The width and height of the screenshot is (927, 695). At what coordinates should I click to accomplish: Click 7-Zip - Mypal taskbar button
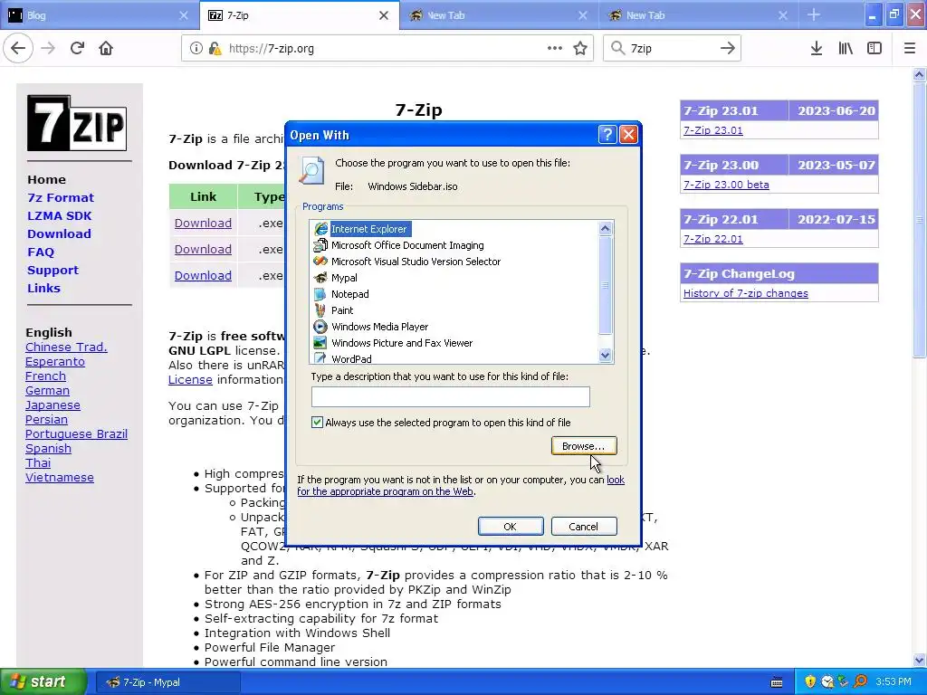167,682
